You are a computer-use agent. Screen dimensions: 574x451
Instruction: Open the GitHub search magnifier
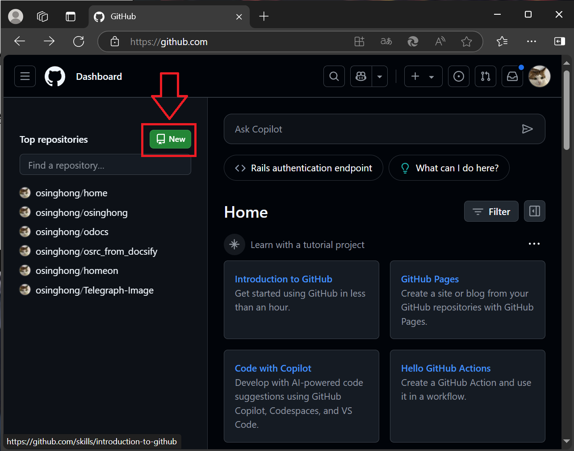334,76
